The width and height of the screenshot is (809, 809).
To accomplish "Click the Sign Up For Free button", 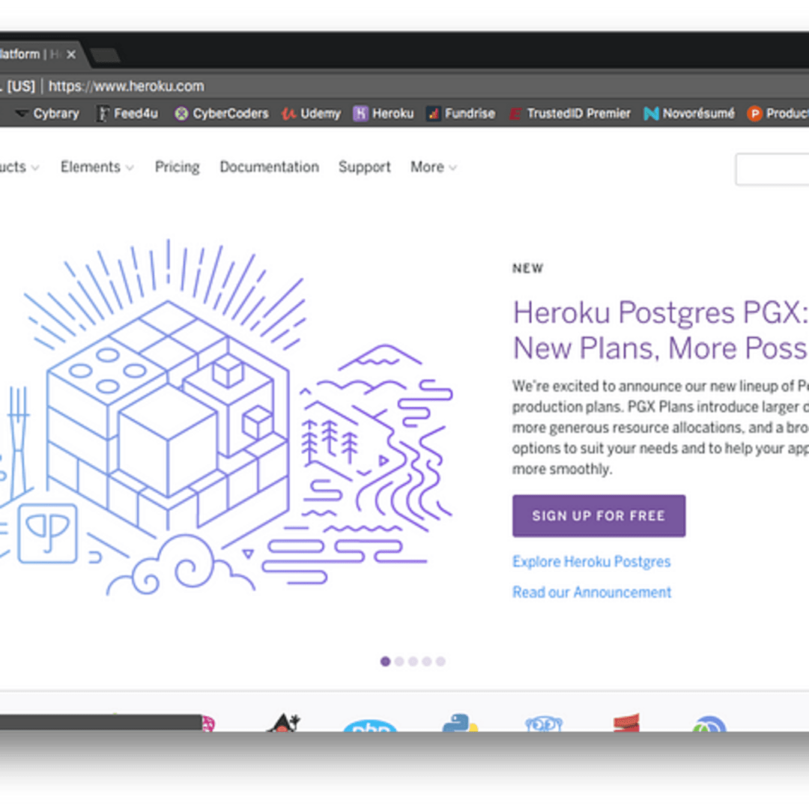I will (x=599, y=516).
